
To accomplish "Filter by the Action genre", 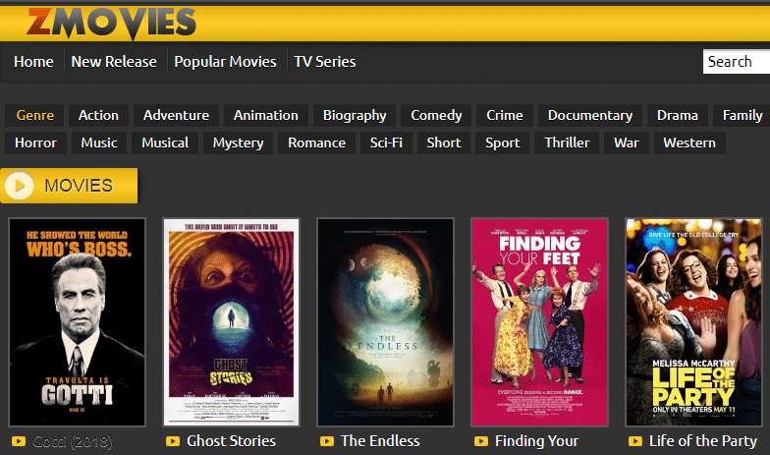I will 98,115.
